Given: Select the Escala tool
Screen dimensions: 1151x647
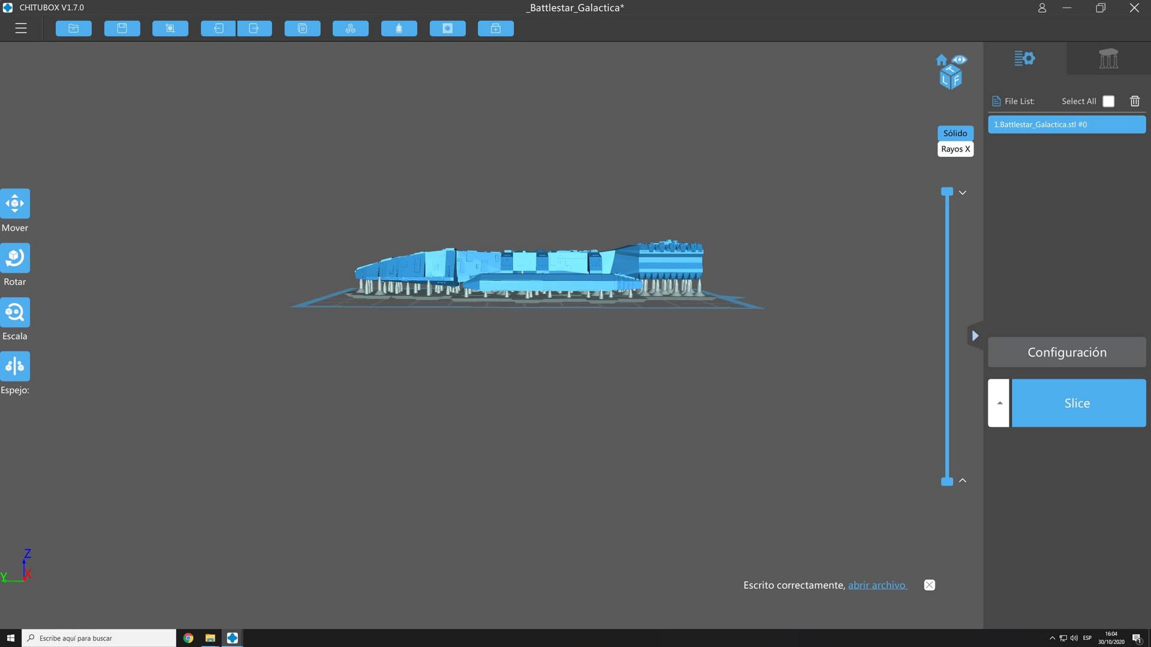Looking at the screenshot, I should coord(15,312).
